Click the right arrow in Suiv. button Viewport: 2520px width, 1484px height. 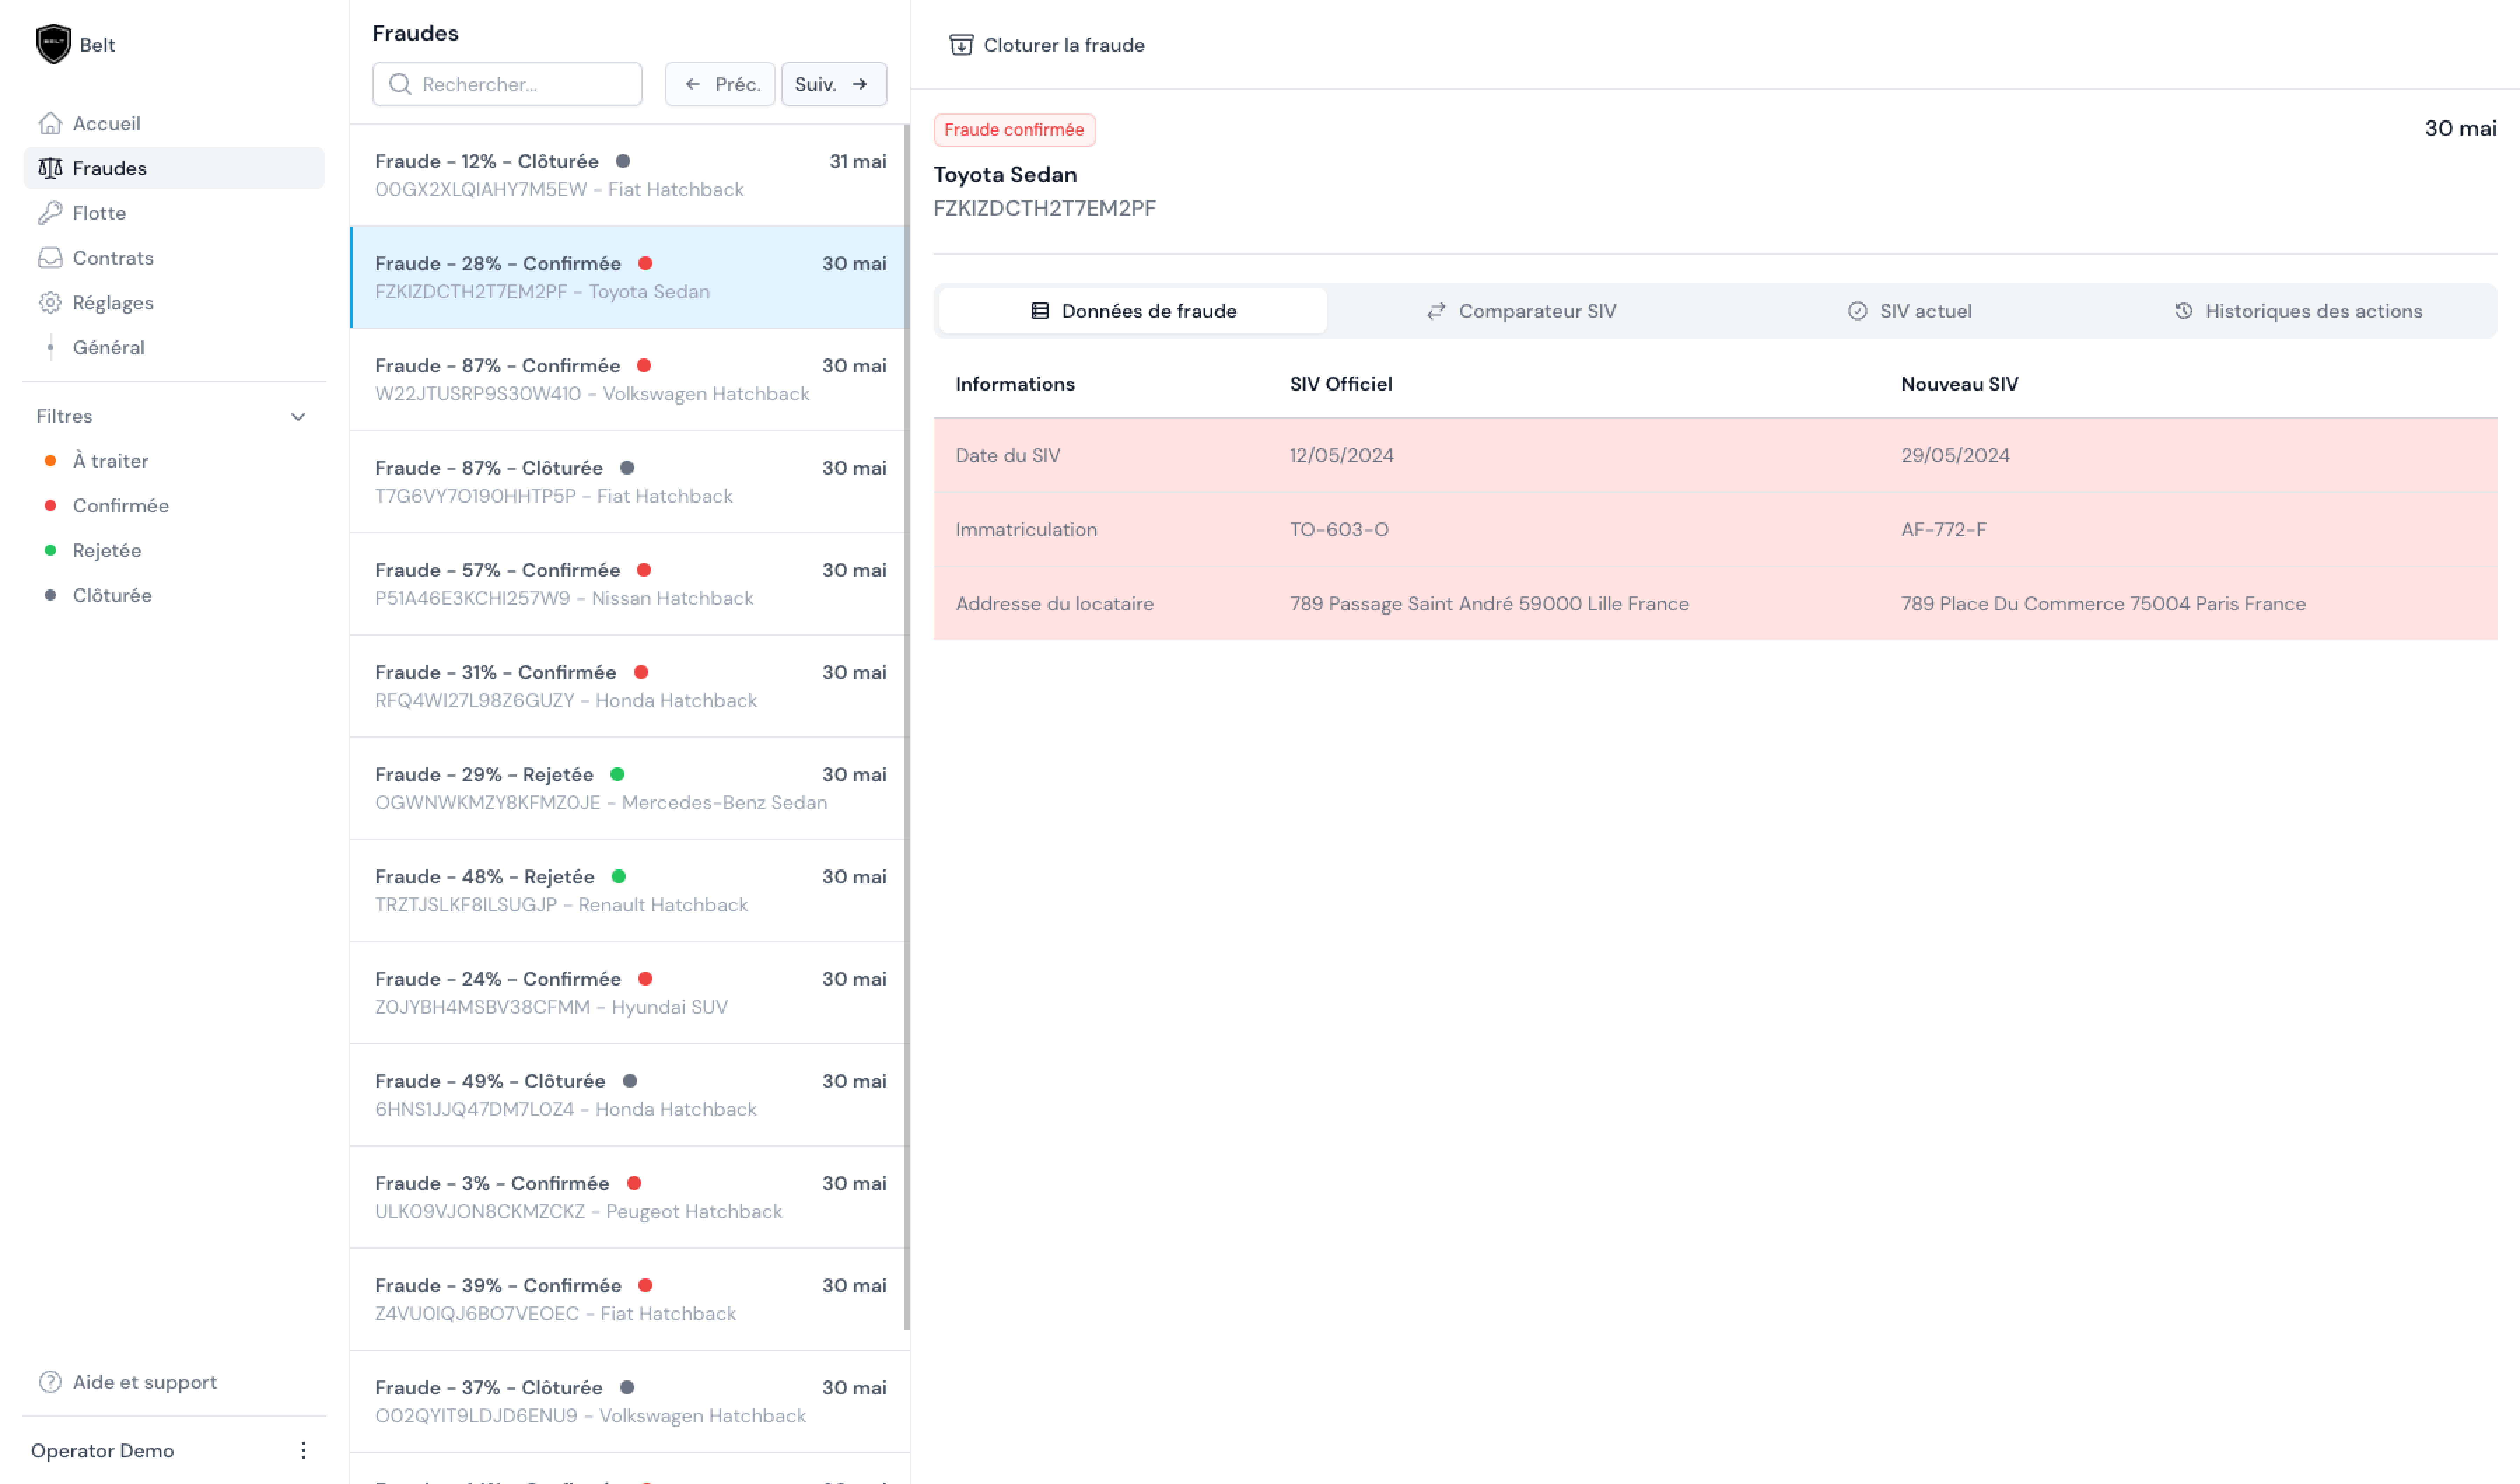(x=860, y=84)
